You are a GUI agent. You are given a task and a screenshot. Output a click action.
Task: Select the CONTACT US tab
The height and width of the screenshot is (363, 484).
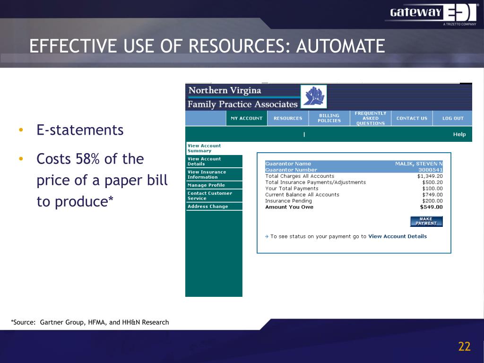point(412,118)
